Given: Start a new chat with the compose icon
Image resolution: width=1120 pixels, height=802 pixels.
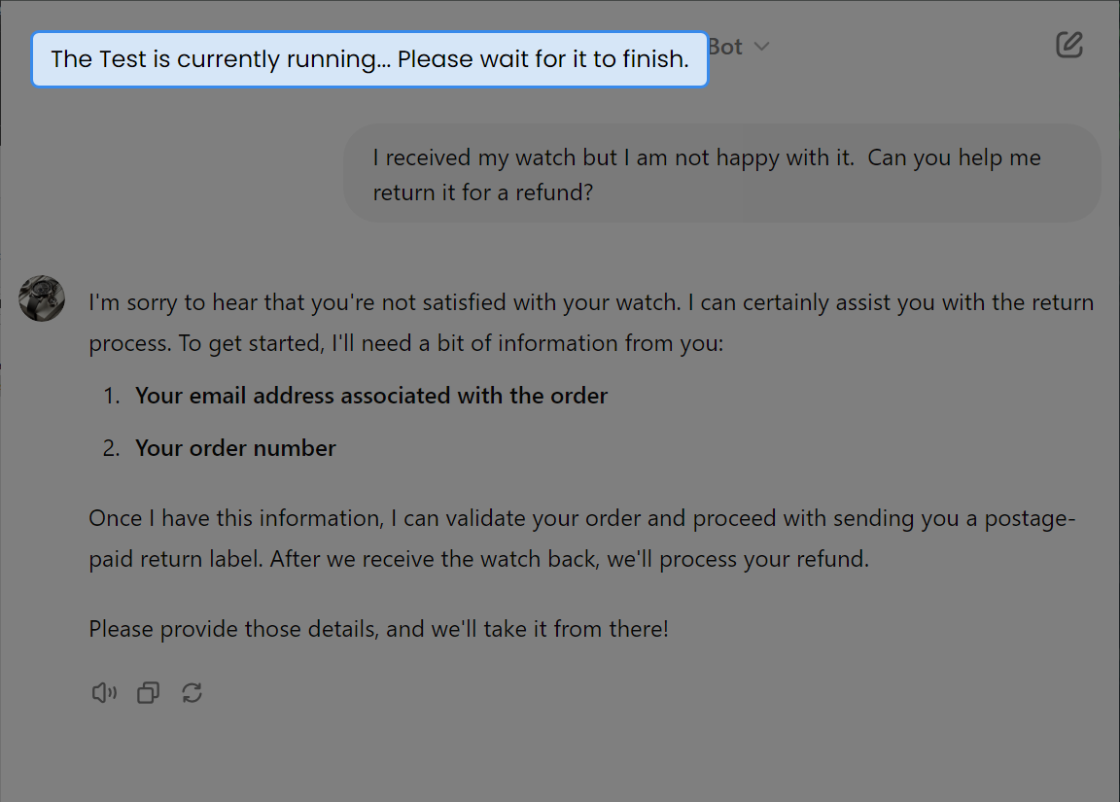Looking at the screenshot, I should pos(1069,45).
